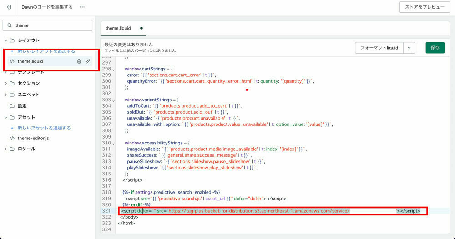Click 新しいアセットを追加する link
Viewport: 455px width, 239px height.
[44, 128]
